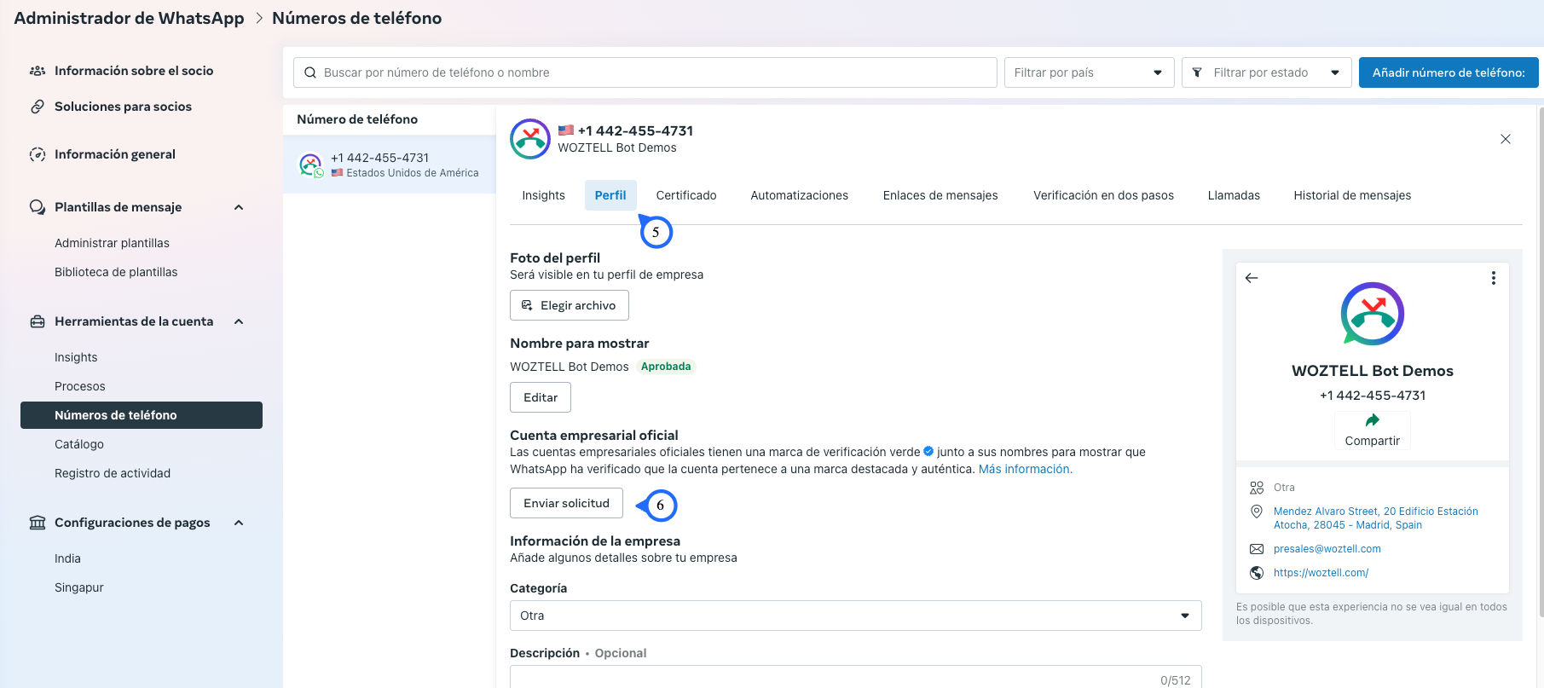Open Biblioteca de plantillas in sidebar
The height and width of the screenshot is (688, 1544).
pos(116,272)
